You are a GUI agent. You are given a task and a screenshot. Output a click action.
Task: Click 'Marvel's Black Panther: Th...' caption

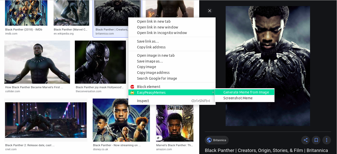(x=175, y=145)
